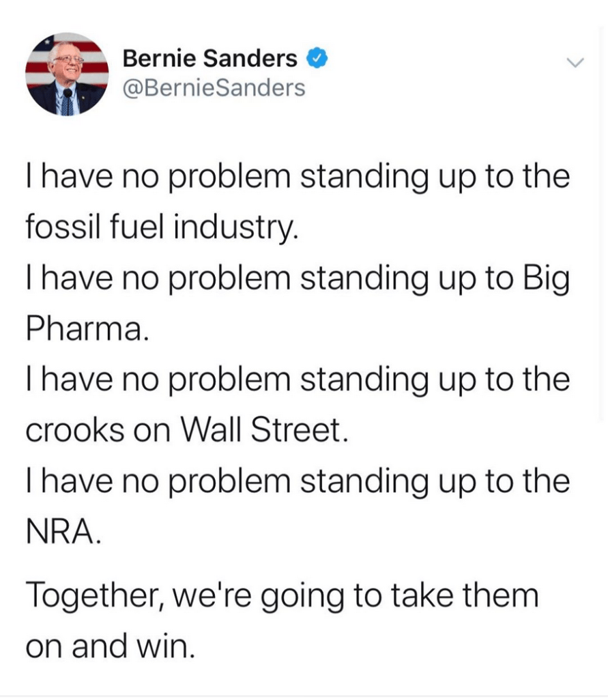Click the blue verified badge
608x699 pixels.
314,59
